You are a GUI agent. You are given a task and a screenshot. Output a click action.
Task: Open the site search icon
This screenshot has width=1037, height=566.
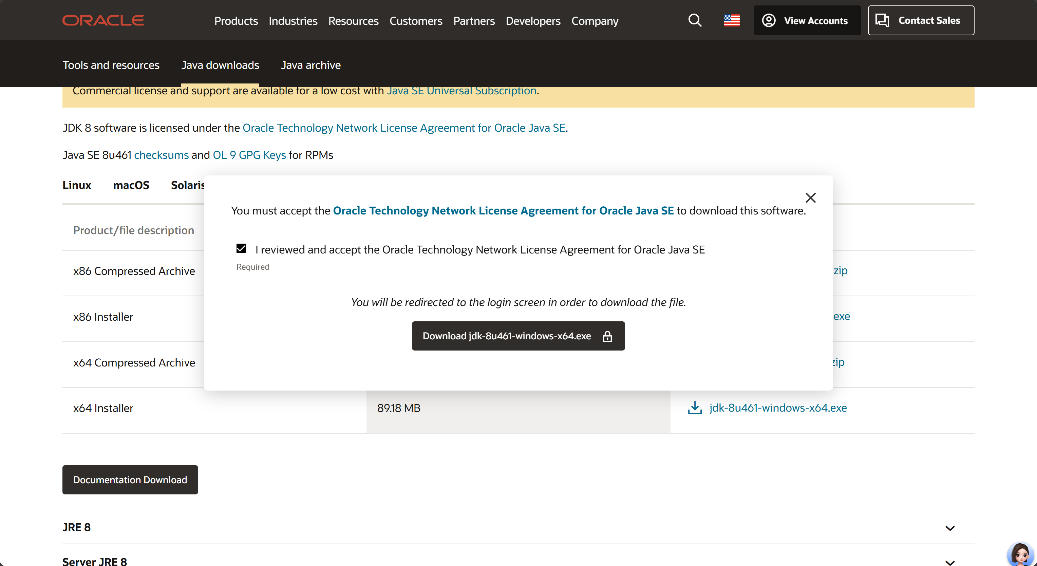click(695, 20)
